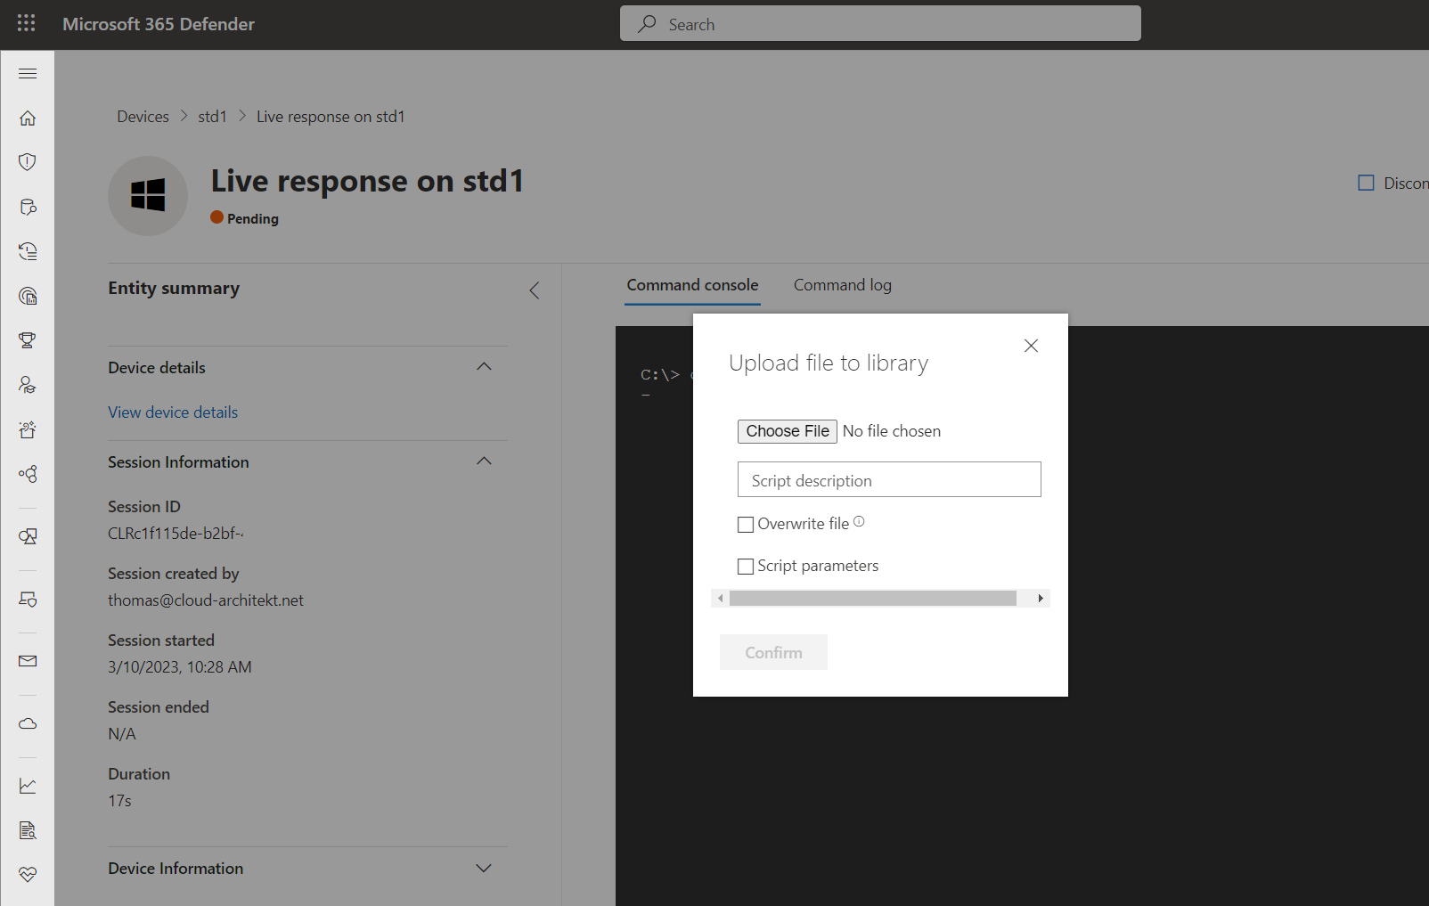Collapse the Device details section
The image size is (1429, 906).
coord(484,367)
